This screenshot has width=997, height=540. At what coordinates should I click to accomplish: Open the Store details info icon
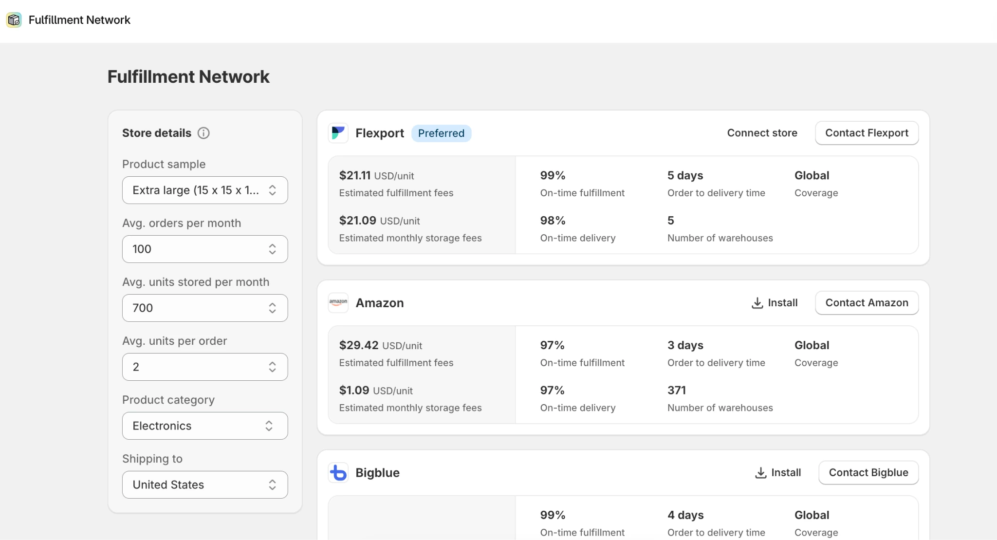tap(203, 133)
